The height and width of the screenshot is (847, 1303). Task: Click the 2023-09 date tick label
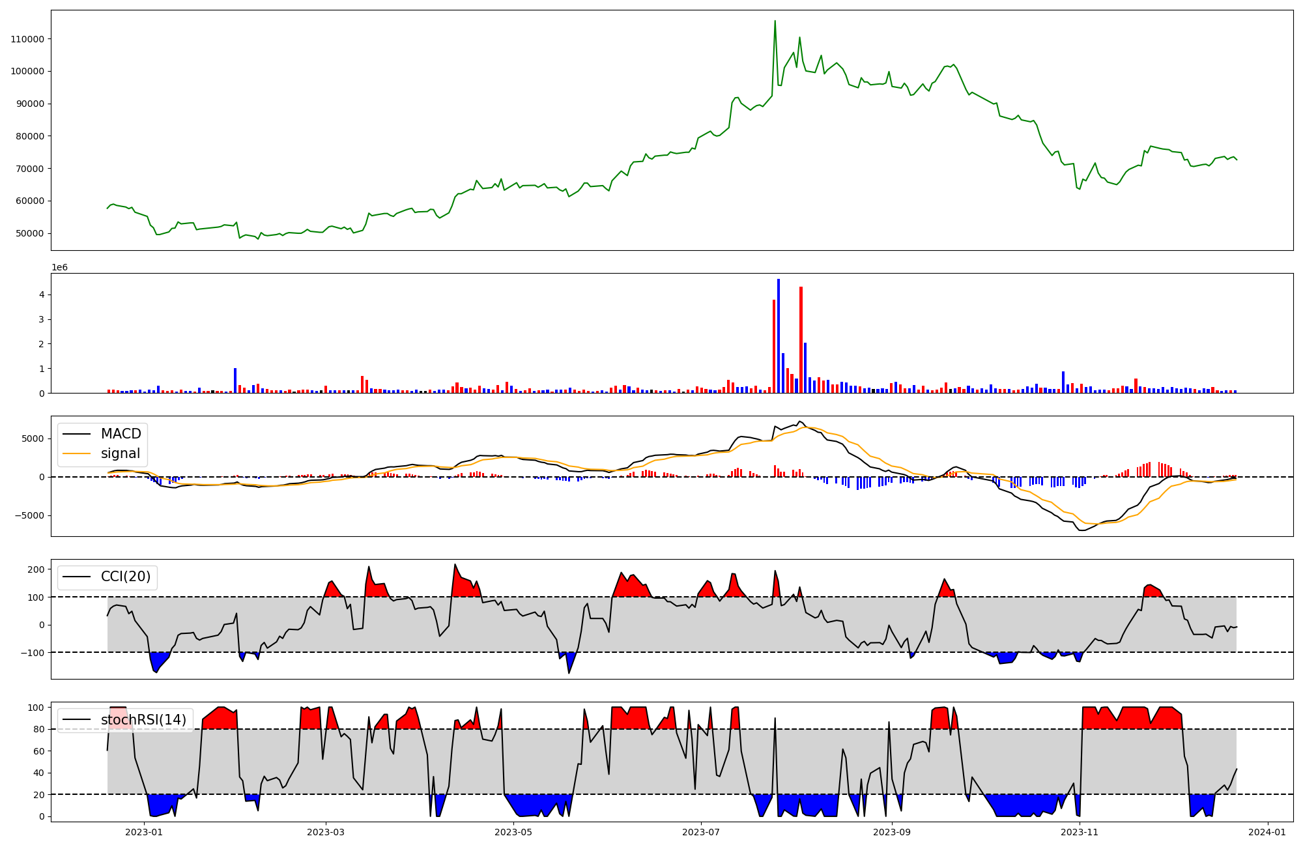(891, 832)
